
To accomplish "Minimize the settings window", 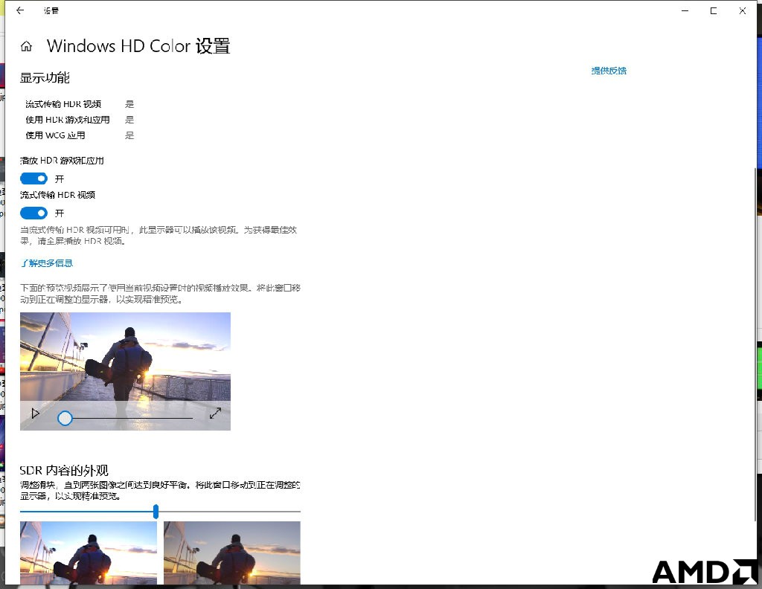I will coord(685,10).
